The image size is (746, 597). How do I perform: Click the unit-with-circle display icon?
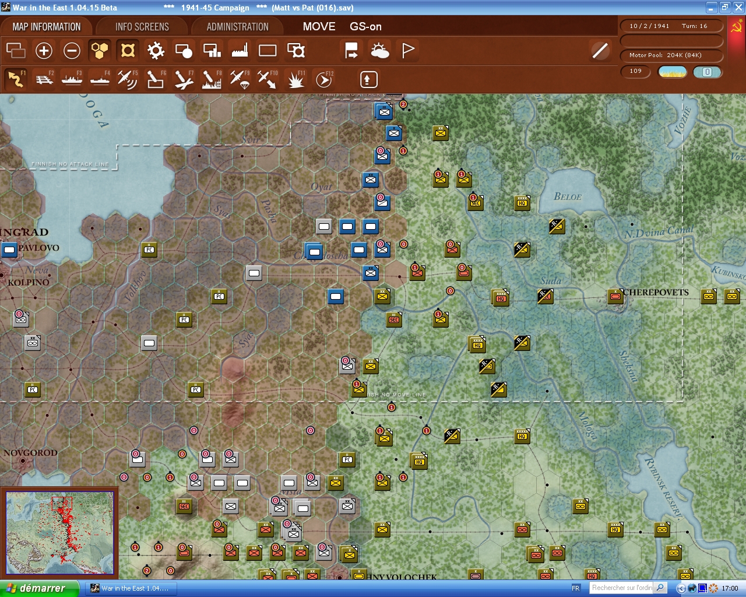pos(184,51)
